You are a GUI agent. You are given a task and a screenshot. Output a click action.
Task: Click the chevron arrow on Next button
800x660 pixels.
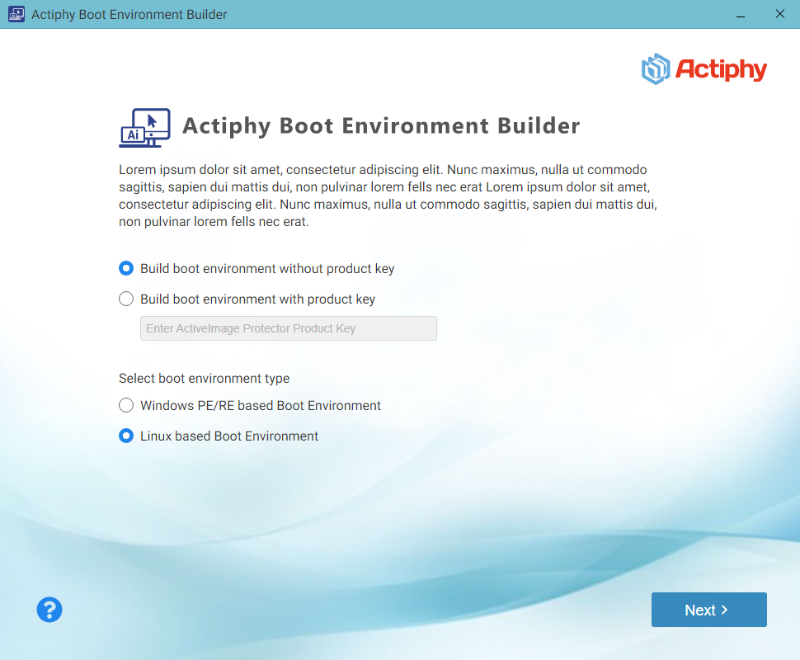point(725,610)
